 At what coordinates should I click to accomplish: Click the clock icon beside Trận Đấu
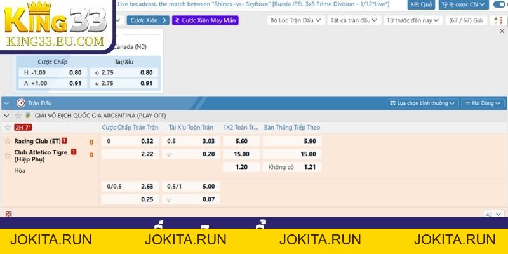click(21, 104)
